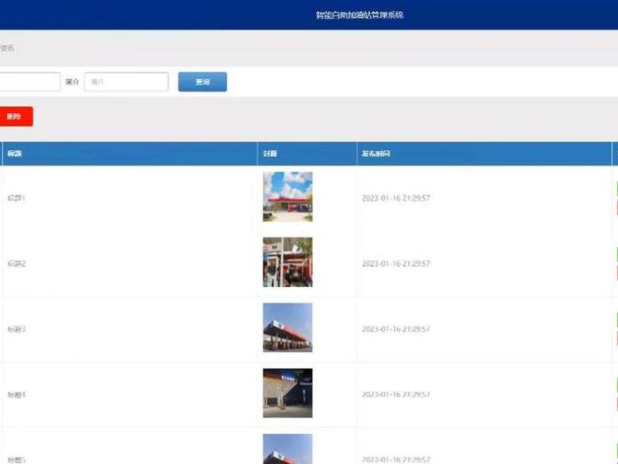
Task: Click the publish time in 标题1 row
Action: pyautogui.click(x=396, y=198)
